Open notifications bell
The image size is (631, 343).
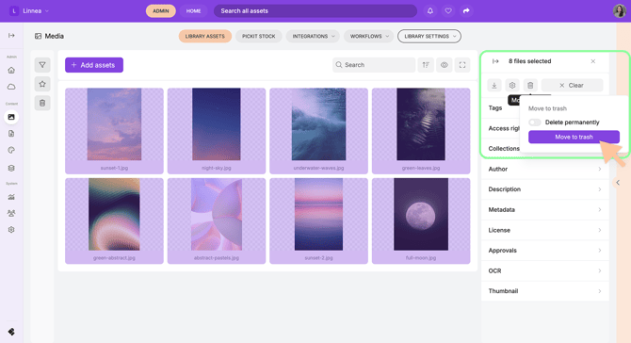click(430, 11)
